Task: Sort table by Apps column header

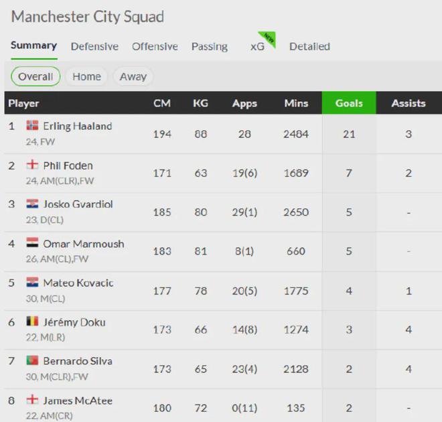Action: pos(244,103)
